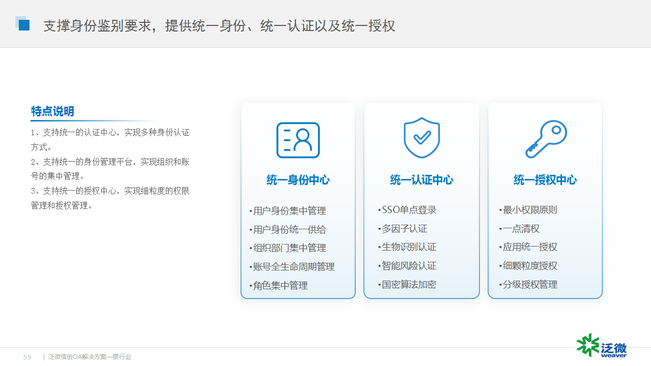Click the 角色集中管理 bullet
Screen dimensions: 651x366
click(279, 286)
